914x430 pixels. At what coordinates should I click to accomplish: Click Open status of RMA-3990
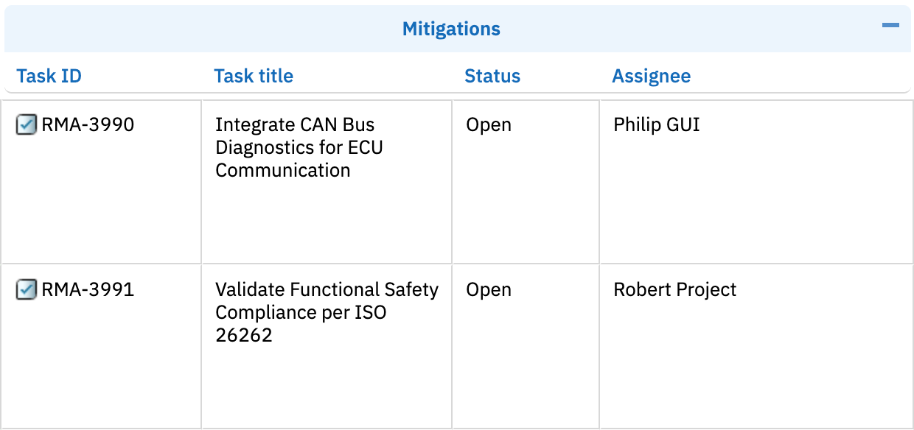[x=489, y=125]
